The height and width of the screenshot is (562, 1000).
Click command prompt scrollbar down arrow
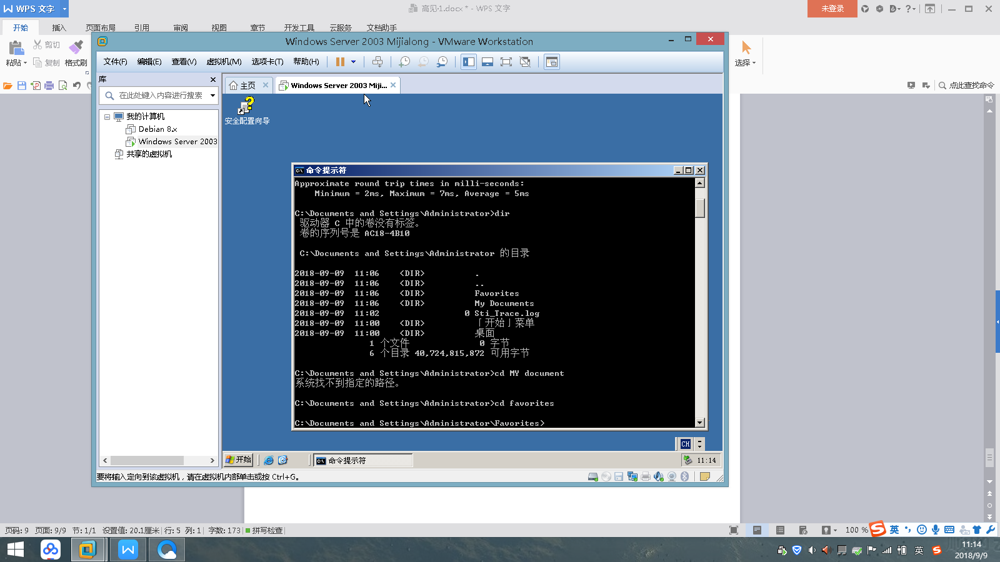[x=700, y=423]
